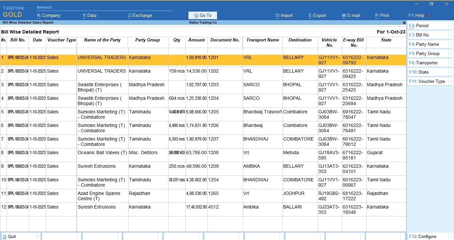Image resolution: width=454 pixels, height=240 pixels.
Task: Expand the arrow beside F11 Voucher Type
Action: [451, 81]
